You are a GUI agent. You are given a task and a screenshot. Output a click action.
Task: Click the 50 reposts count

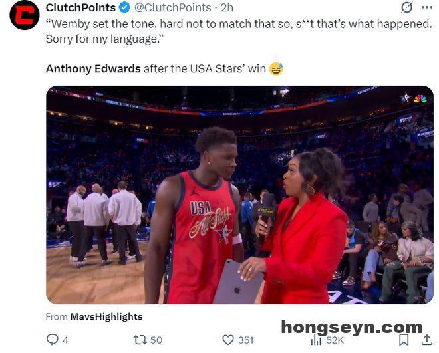[x=156, y=340]
